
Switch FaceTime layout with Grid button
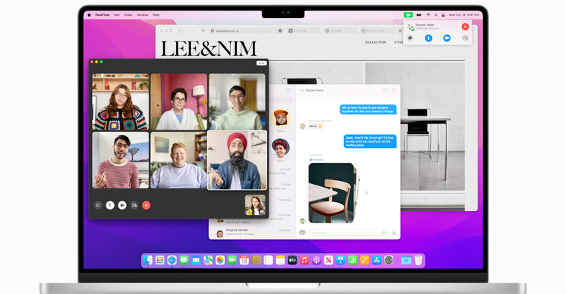click(261, 63)
